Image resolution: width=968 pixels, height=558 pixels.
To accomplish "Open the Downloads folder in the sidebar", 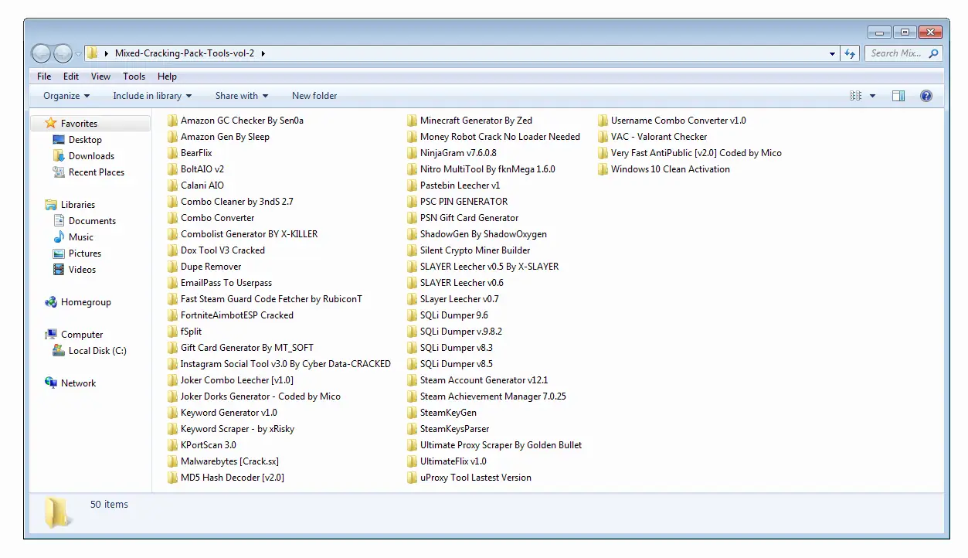I will click(93, 155).
